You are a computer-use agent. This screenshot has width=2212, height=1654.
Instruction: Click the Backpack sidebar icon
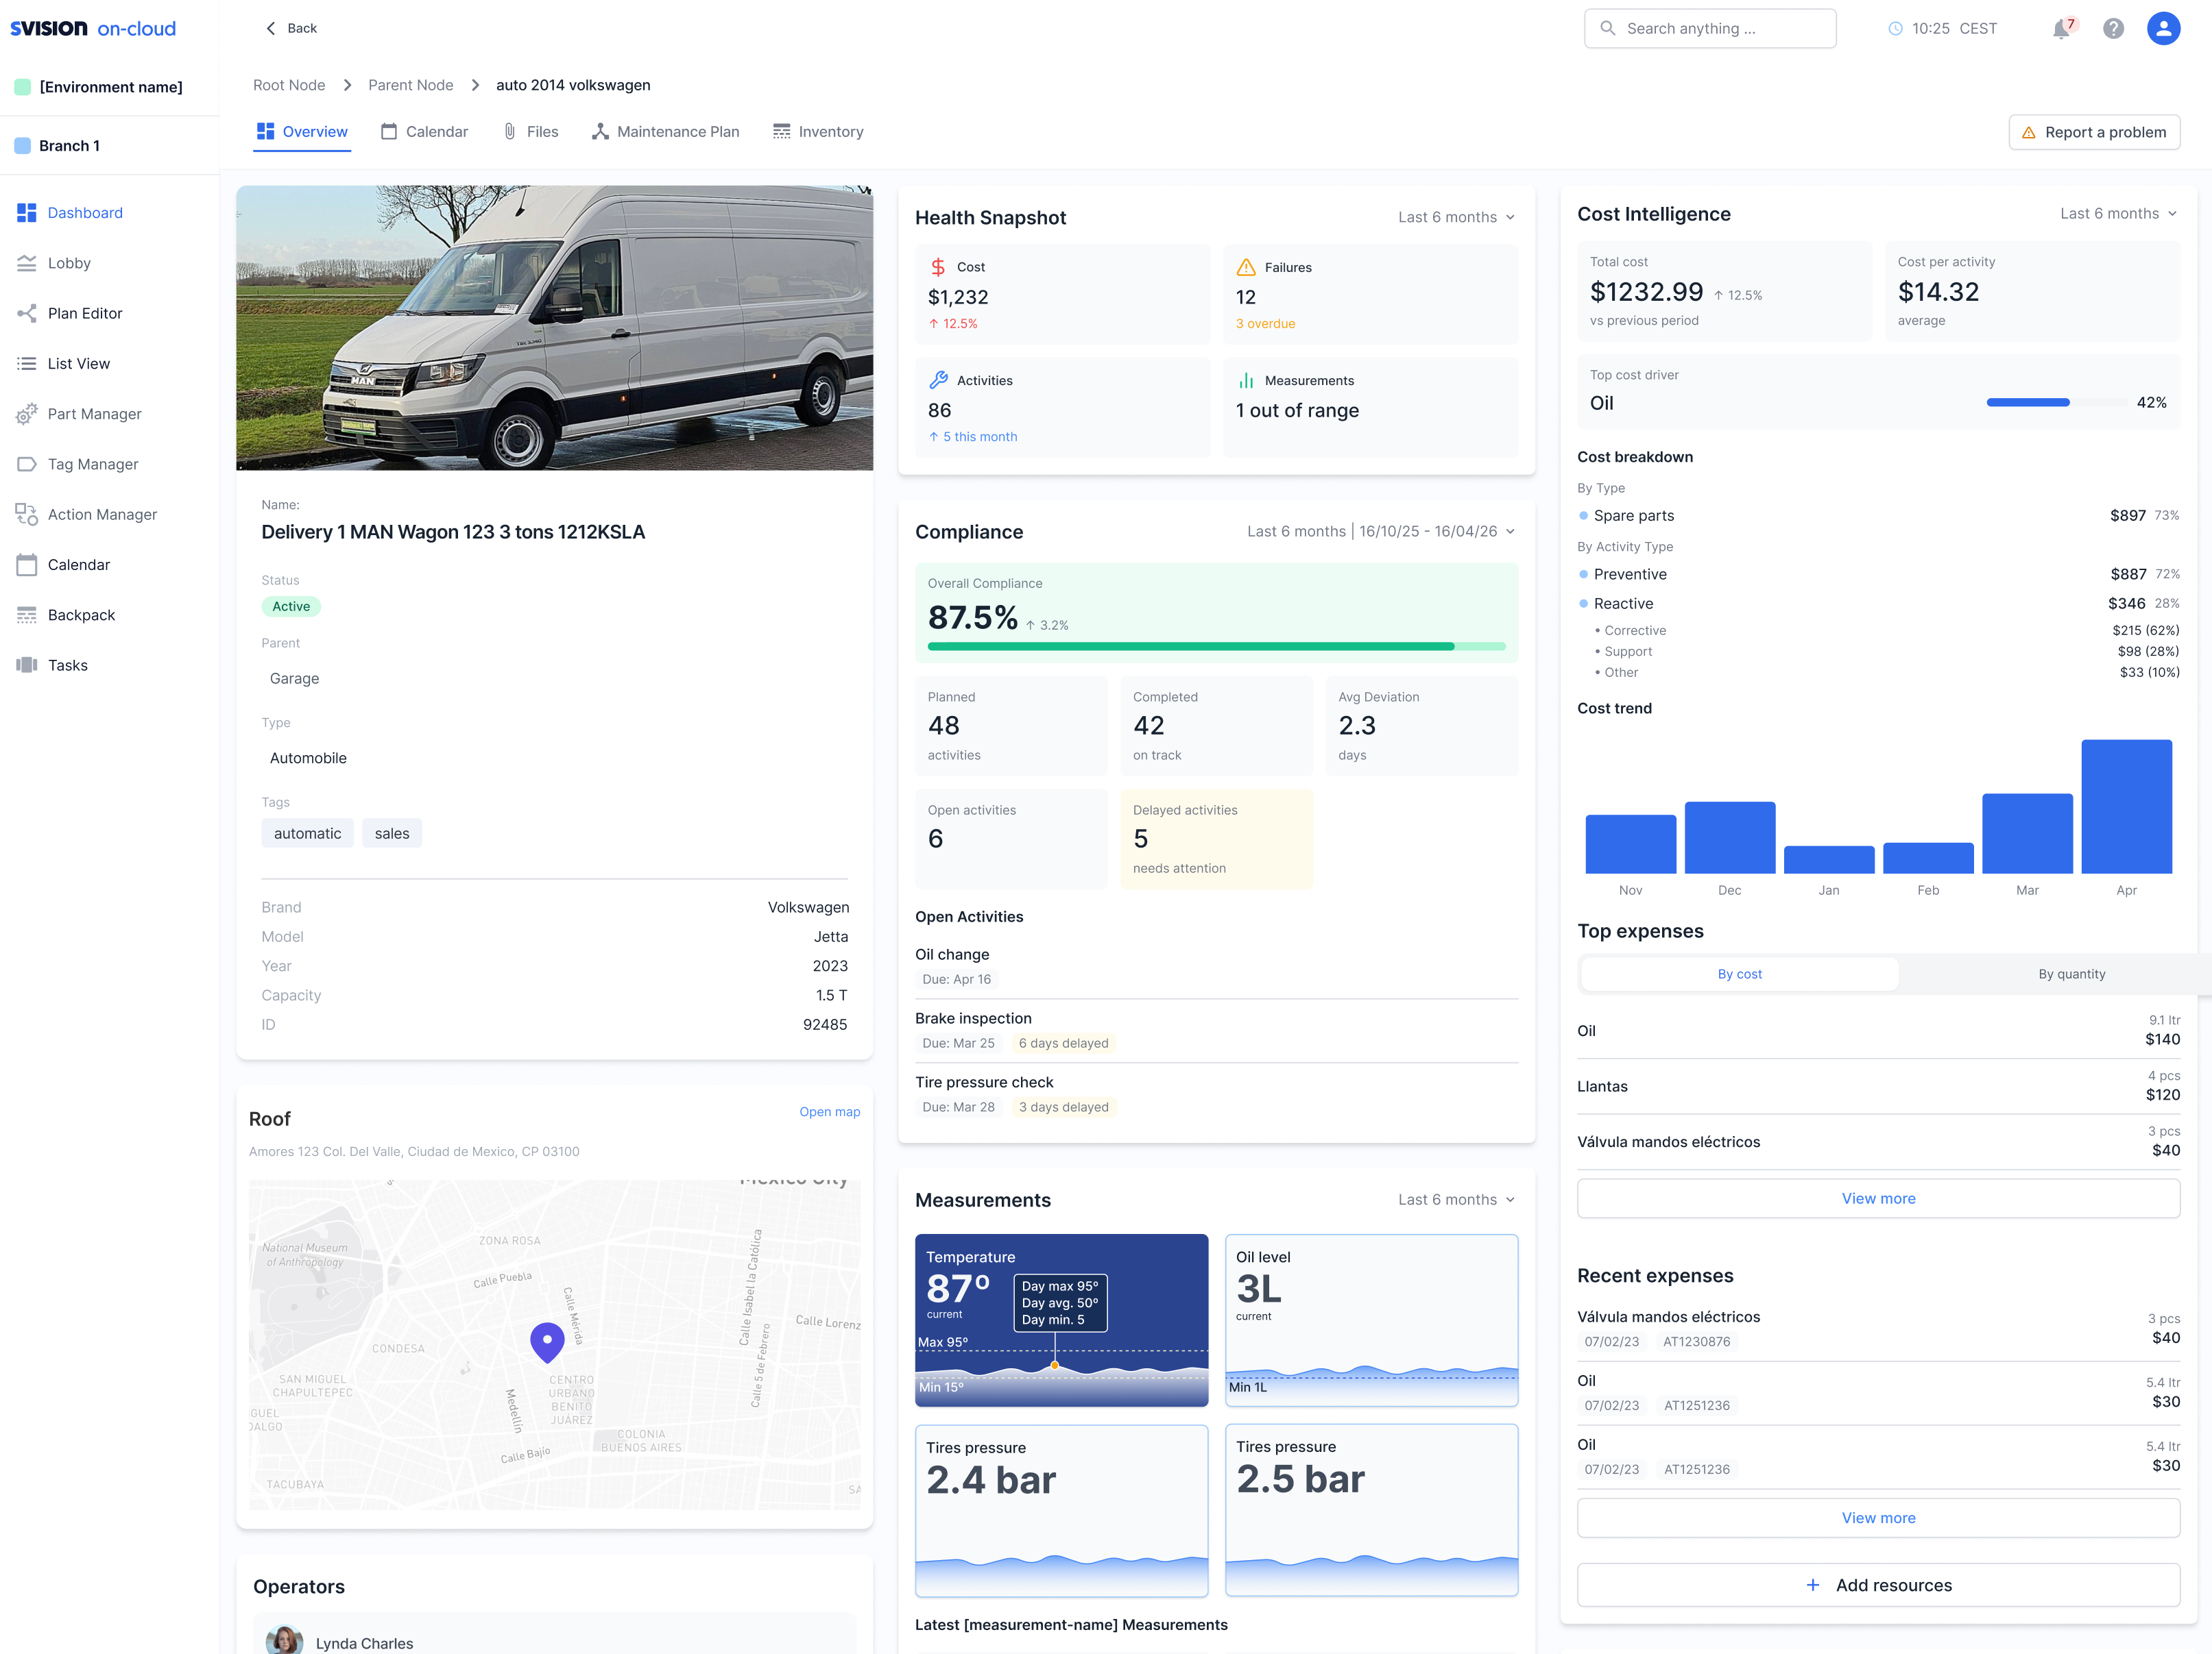(x=27, y=615)
